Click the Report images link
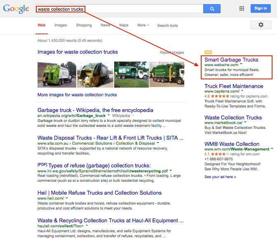 click(x=172, y=52)
